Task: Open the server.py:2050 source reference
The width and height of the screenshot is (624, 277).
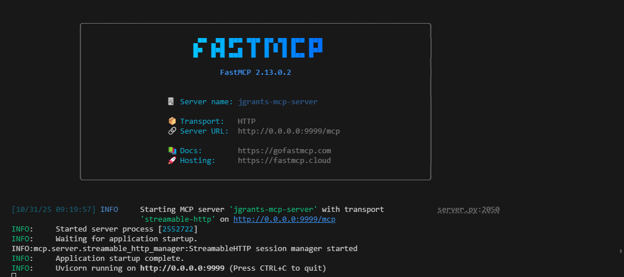Action: [469, 210]
